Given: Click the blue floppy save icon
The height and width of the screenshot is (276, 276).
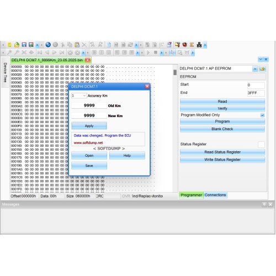Looking at the screenshot, I should (x=24, y=45).
